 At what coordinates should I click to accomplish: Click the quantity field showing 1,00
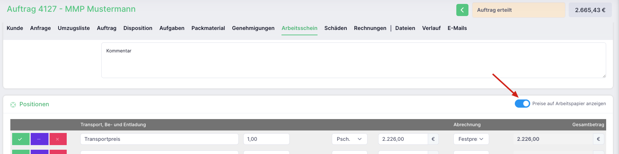point(266,139)
